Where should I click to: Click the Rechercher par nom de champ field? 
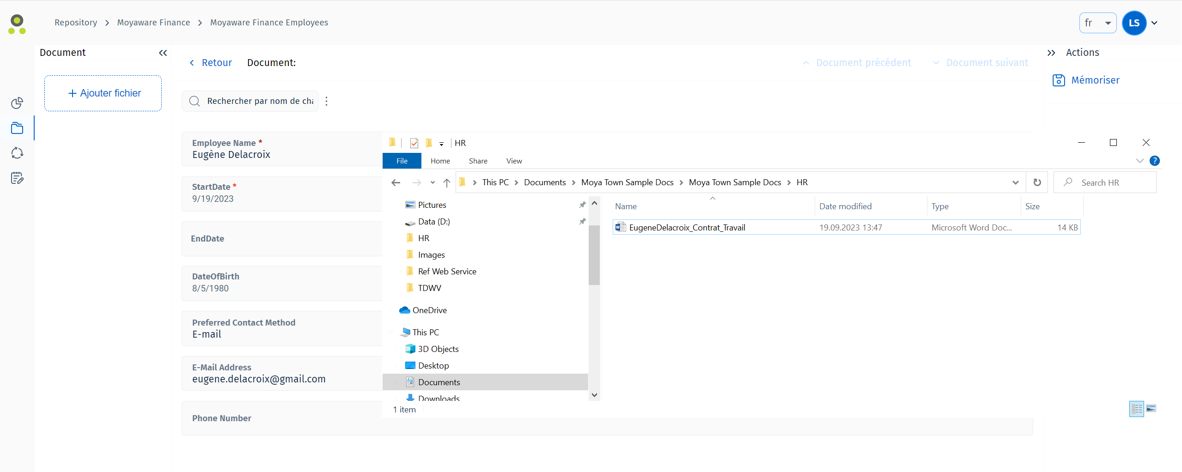(x=250, y=101)
